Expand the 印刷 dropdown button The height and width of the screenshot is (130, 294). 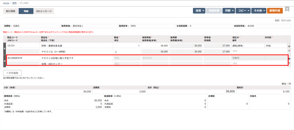coord(229,11)
